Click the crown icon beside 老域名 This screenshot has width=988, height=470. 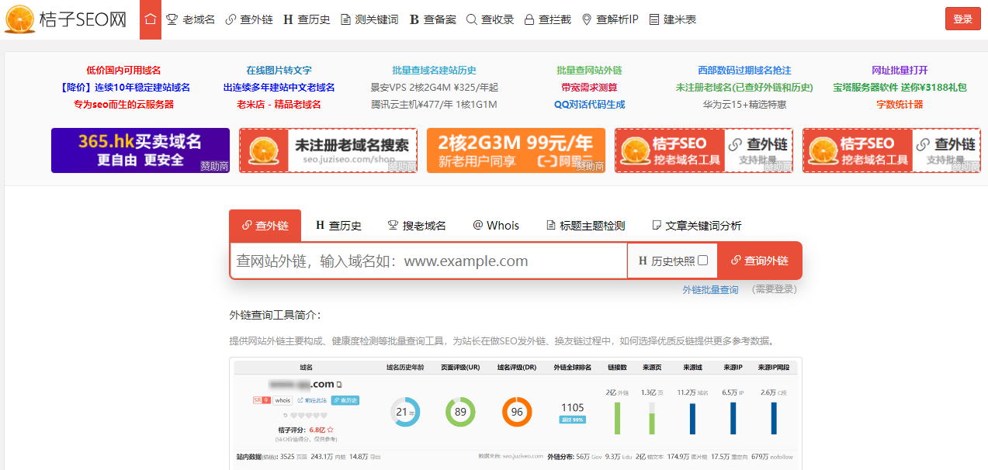coord(173,19)
